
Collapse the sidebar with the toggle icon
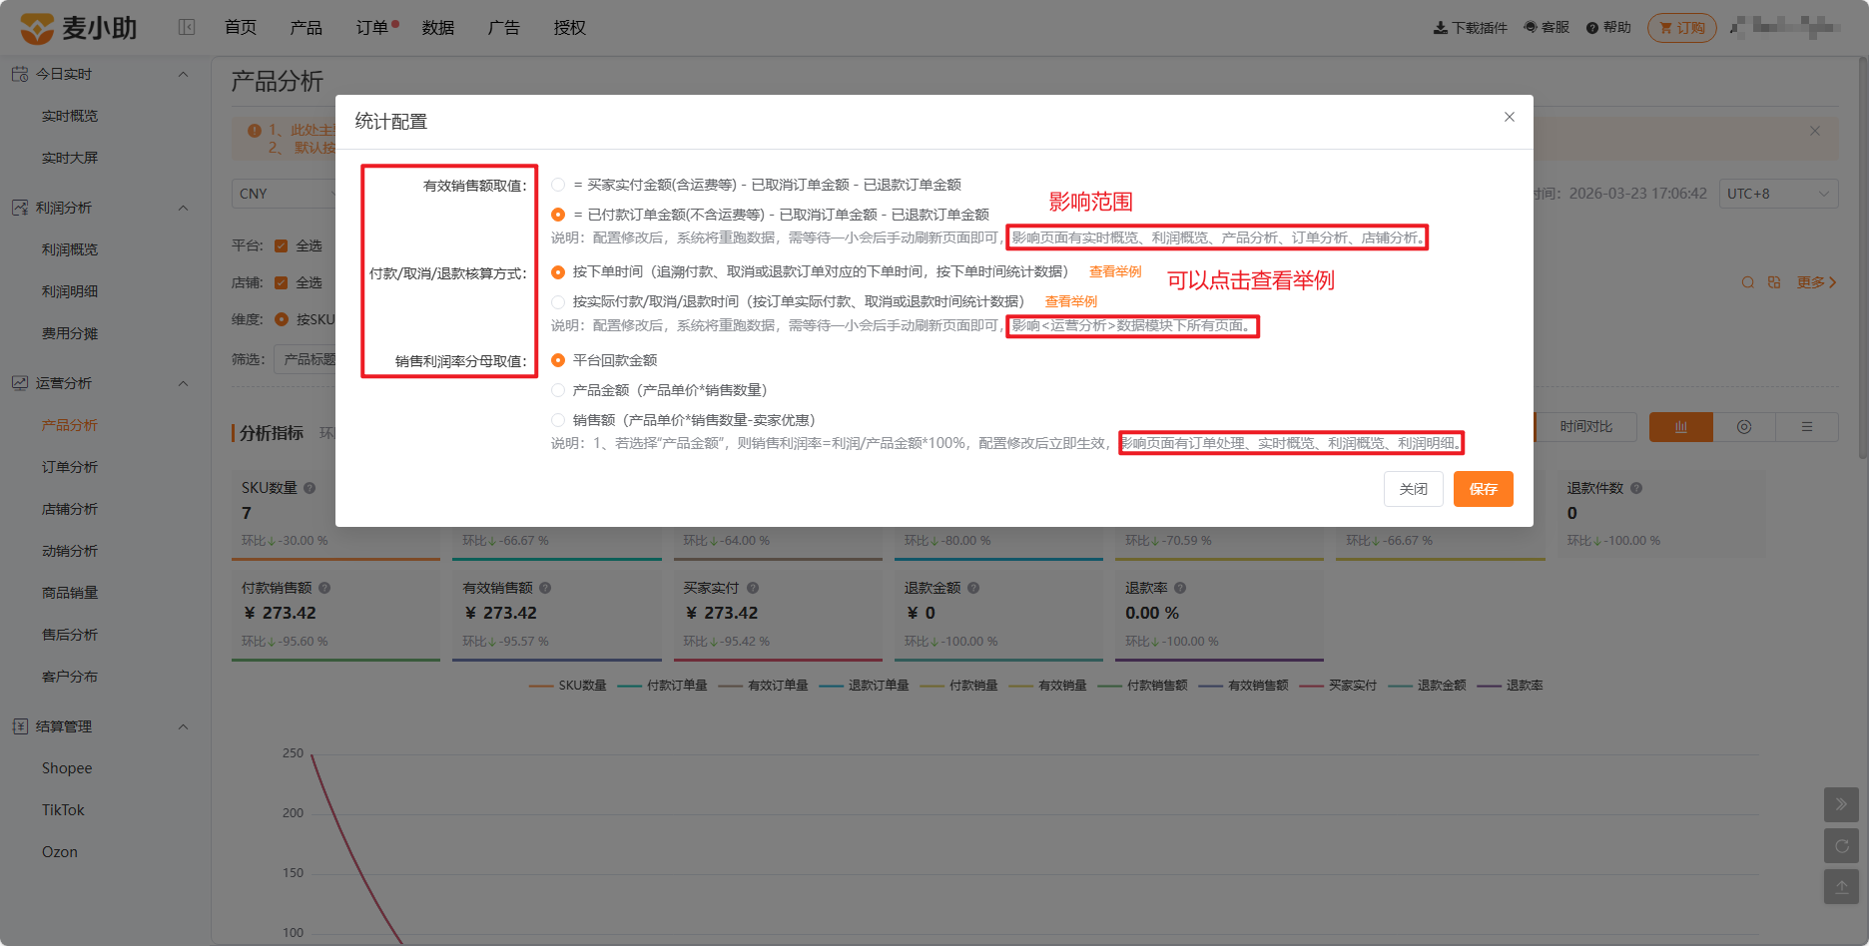(187, 28)
